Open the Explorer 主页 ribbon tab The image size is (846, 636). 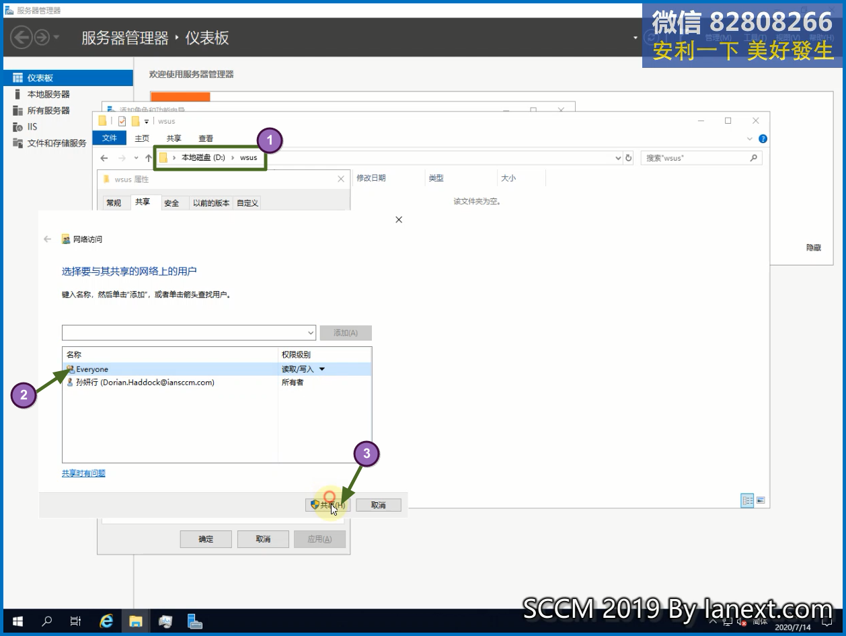142,138
